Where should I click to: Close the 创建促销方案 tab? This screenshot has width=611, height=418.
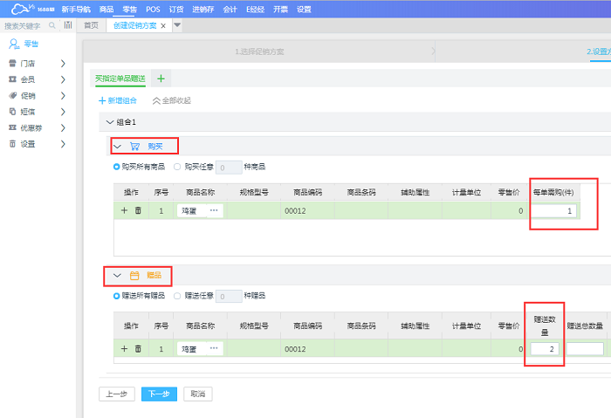[x=163, y=25]
